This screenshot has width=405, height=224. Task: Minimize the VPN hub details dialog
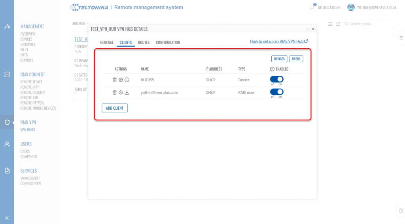308,29
